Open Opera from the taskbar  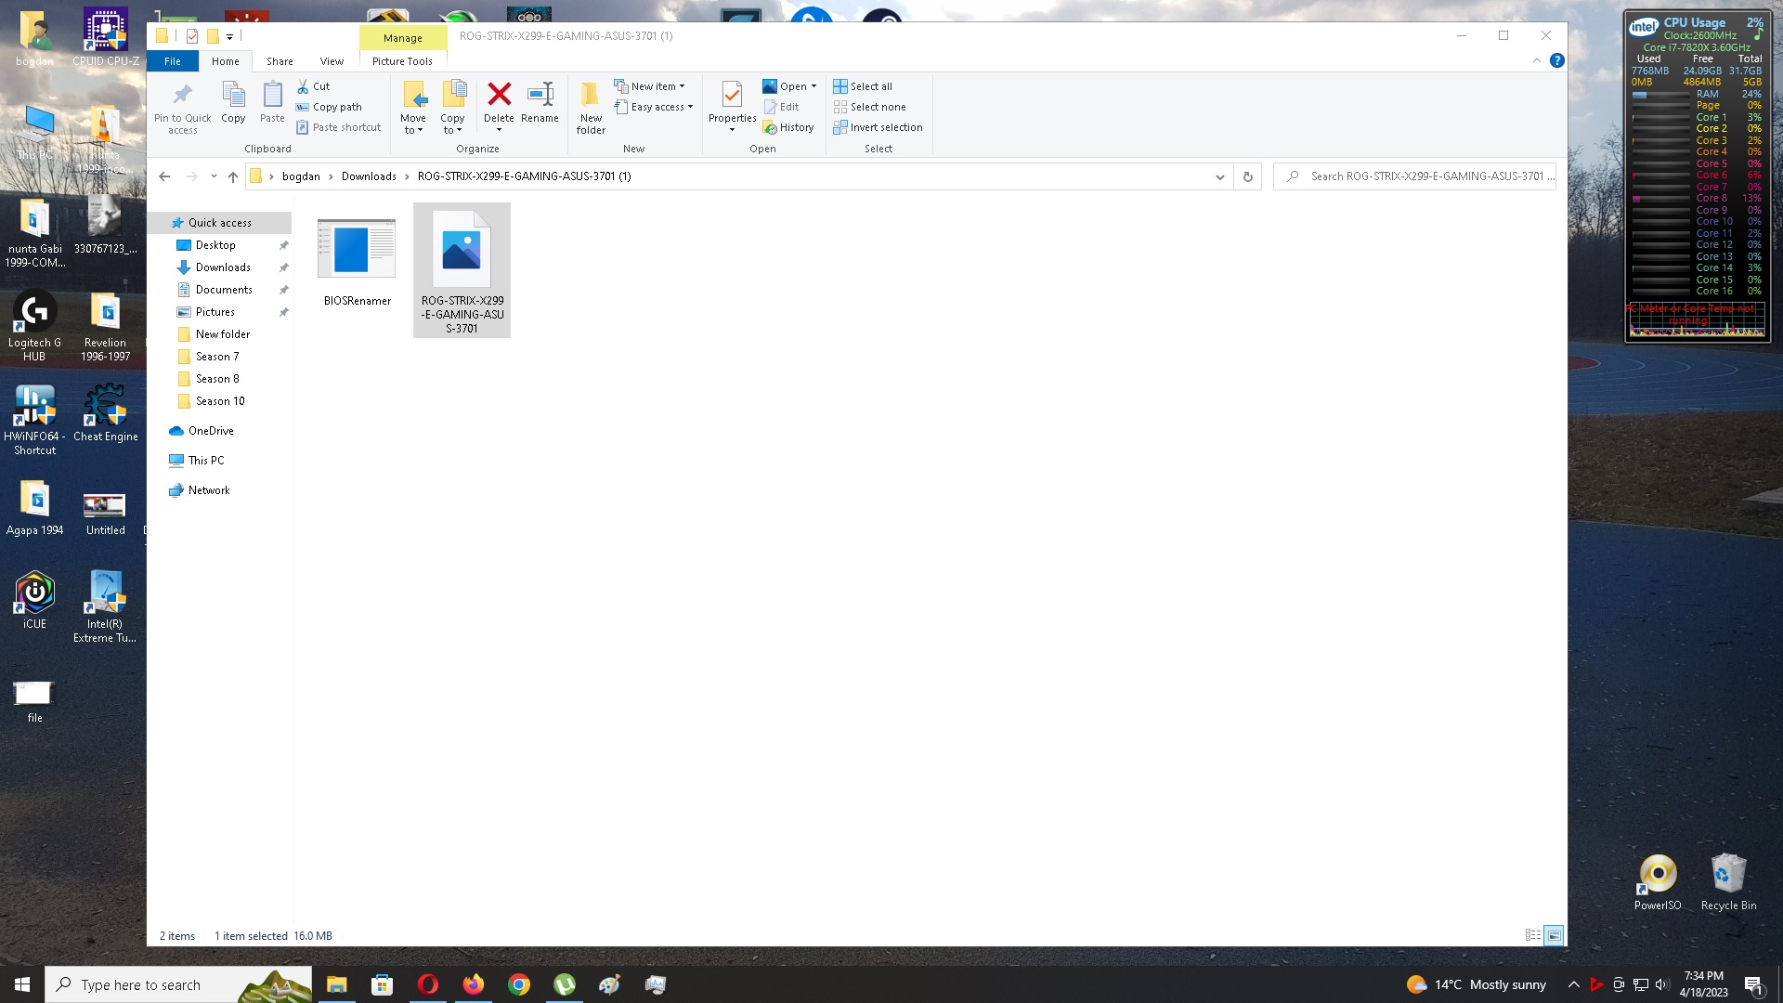pyautogui.click(x=428, y=984)
